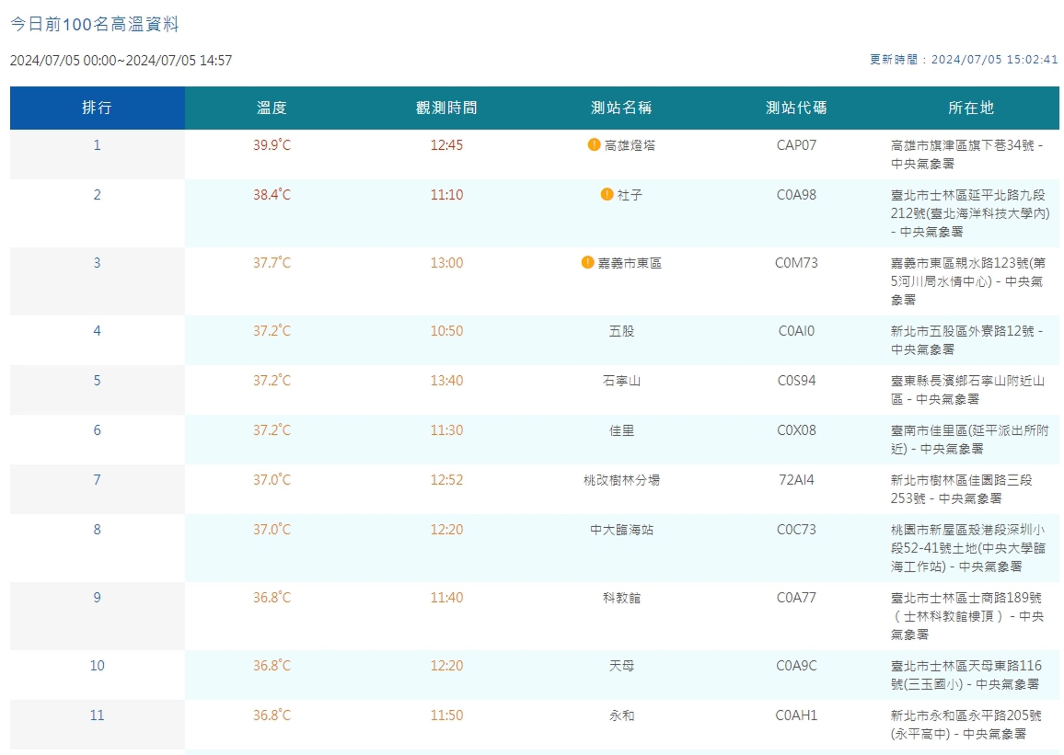Click the orange alert icon beside 社子
This screenshot has width=1064, height=755.
(x=607, y=194)
